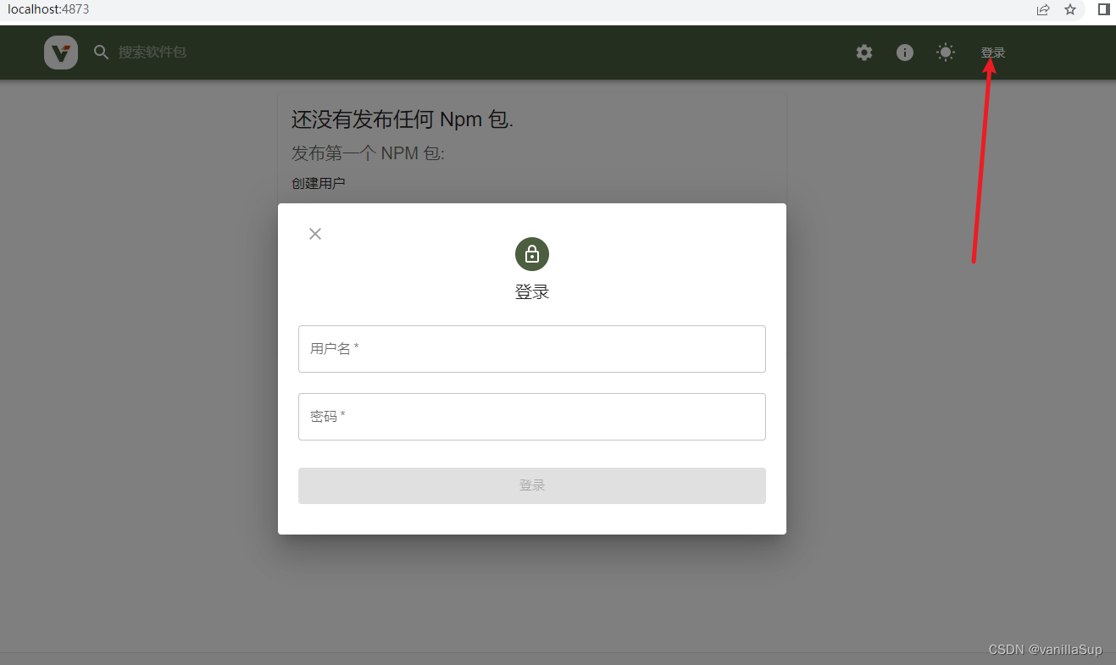Click the 登录 dialog title text
This screenshot has height=665, width=1116.
[532, 292]
